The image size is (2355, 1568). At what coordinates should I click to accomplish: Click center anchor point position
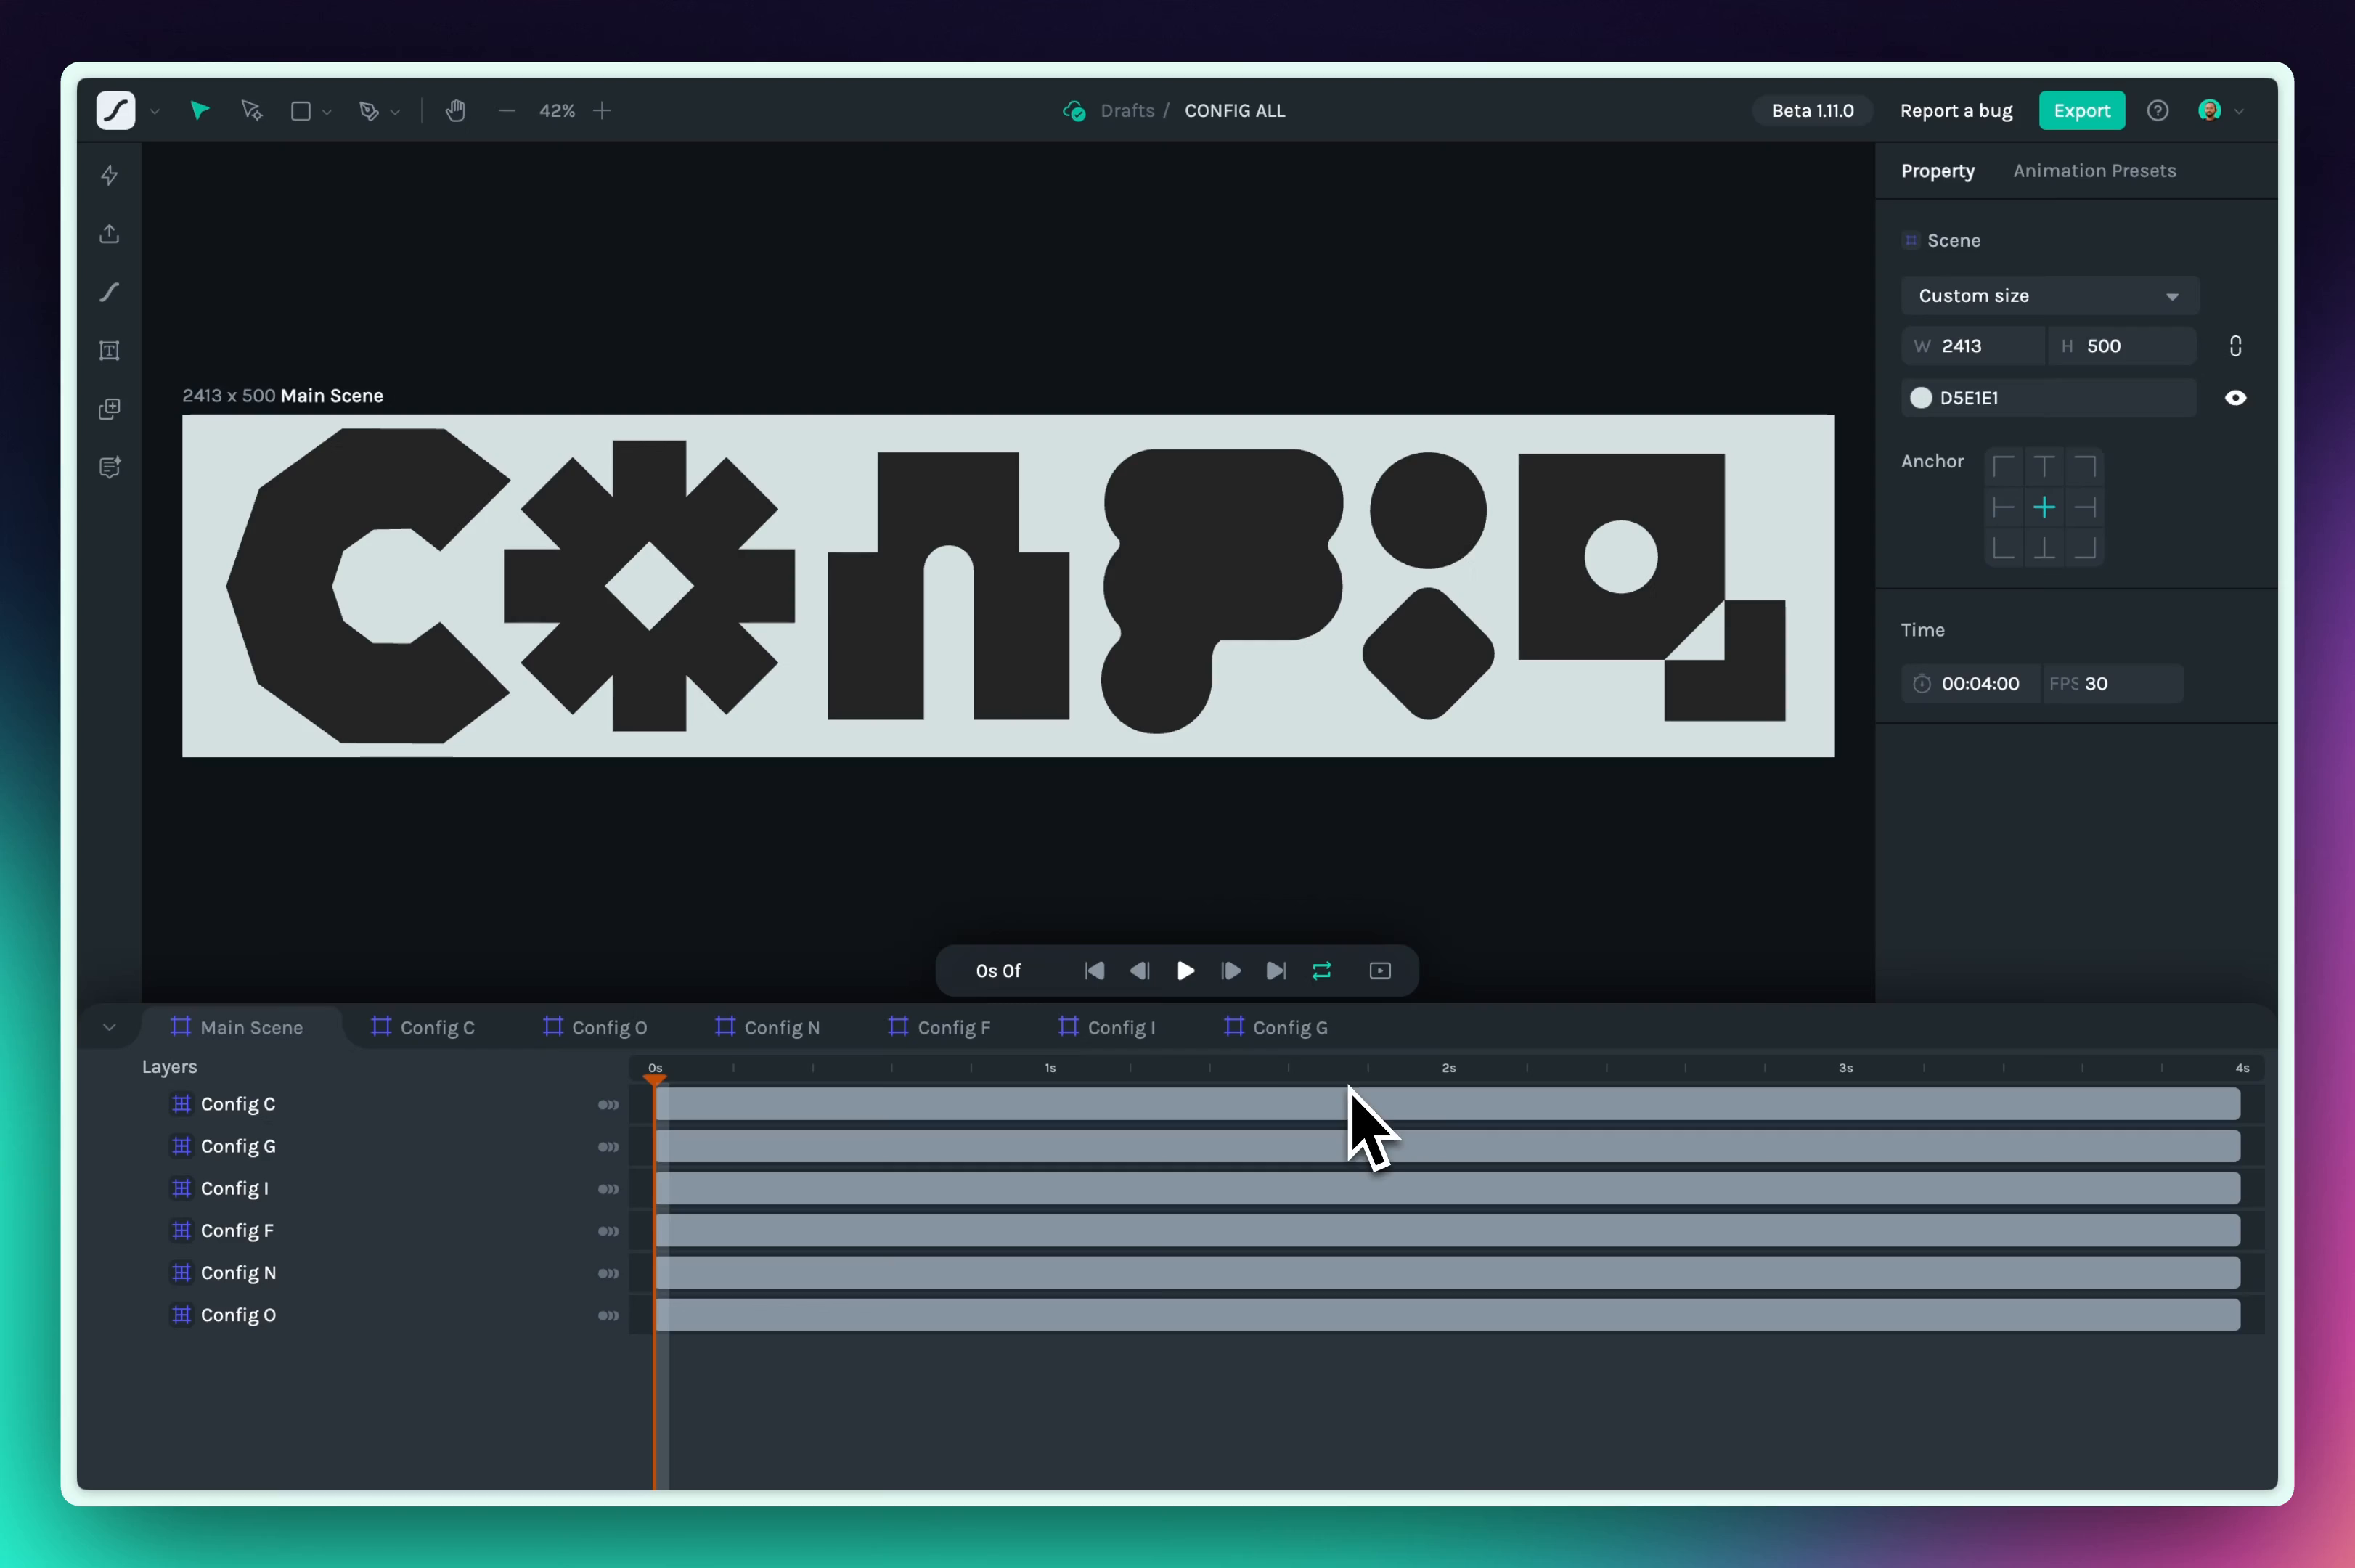tap(2044, 506)
